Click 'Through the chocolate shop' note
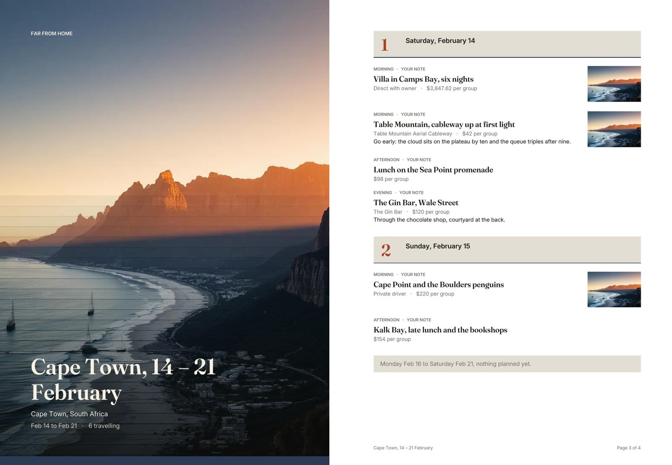This screenshot has width=672, height=465. 439,220
